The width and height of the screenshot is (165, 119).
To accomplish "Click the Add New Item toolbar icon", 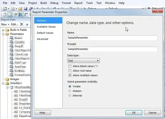I will tap(13, 9).
